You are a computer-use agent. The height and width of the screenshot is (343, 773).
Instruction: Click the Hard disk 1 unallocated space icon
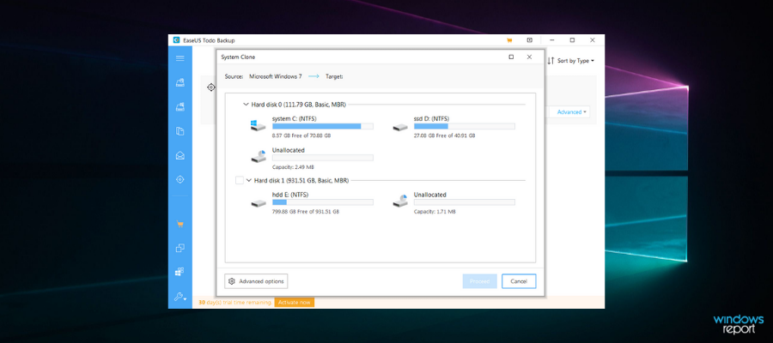(399, 201)
